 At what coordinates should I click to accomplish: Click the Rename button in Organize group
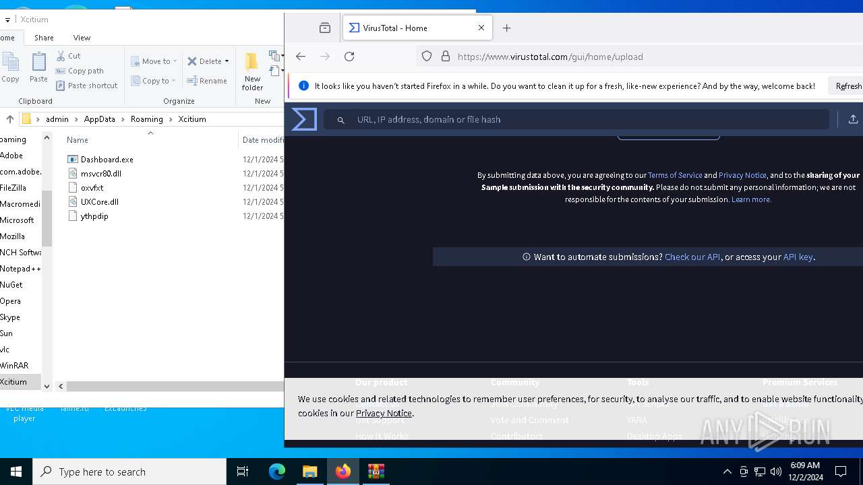(x=207, y=81)
